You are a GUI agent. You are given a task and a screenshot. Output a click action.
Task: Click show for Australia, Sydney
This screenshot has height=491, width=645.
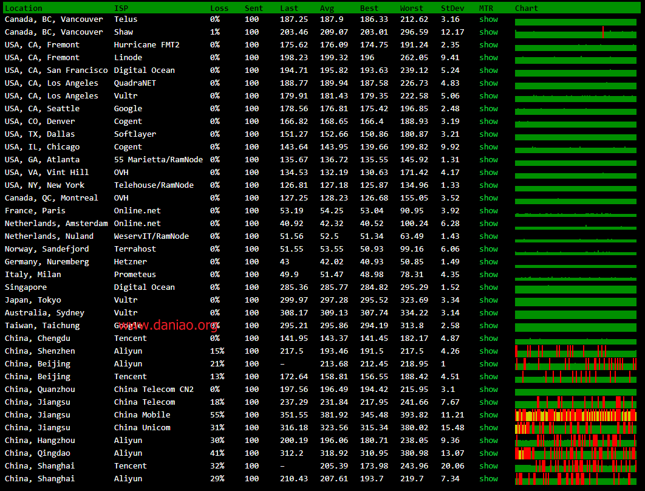pyautogui.click(x=488, y=313)
